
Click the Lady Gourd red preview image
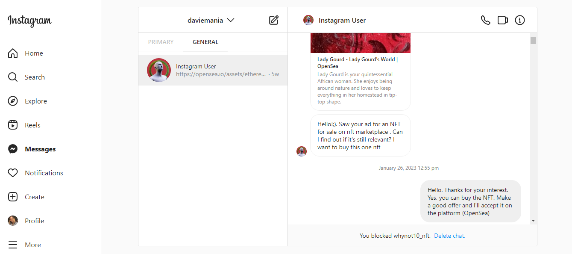(x=361, y=43)
